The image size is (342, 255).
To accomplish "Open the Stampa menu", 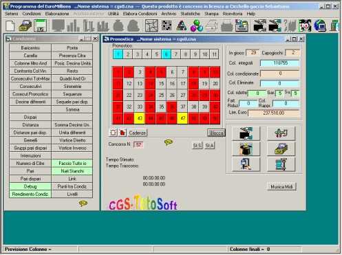I will point(211,14).
